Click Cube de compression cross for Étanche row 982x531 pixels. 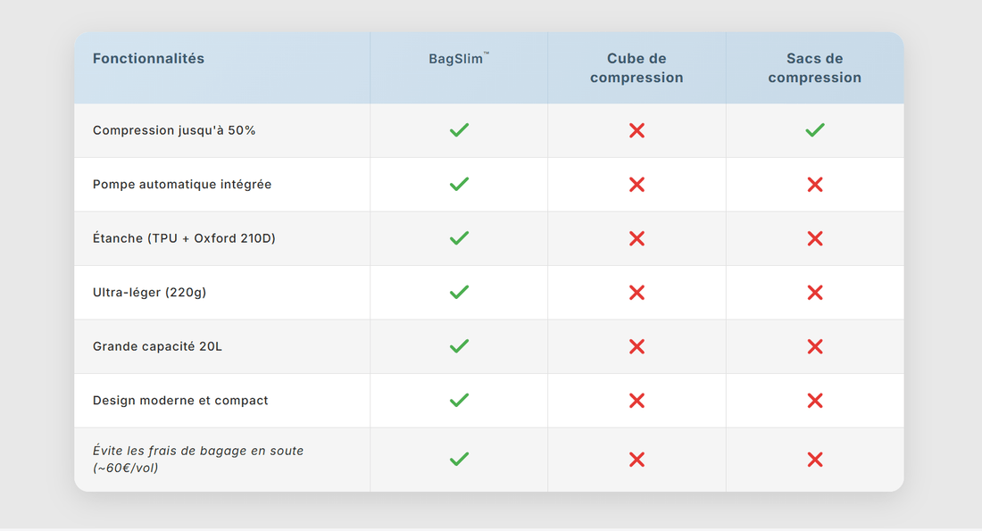637,238
